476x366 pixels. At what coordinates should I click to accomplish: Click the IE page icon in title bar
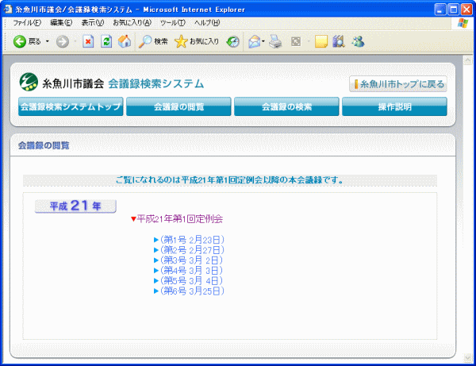[8, 10]
